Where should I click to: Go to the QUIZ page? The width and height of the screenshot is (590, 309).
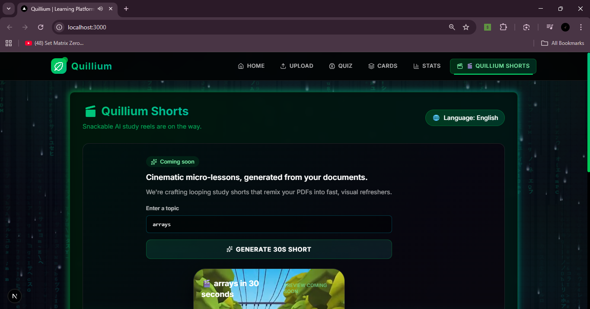341,66
